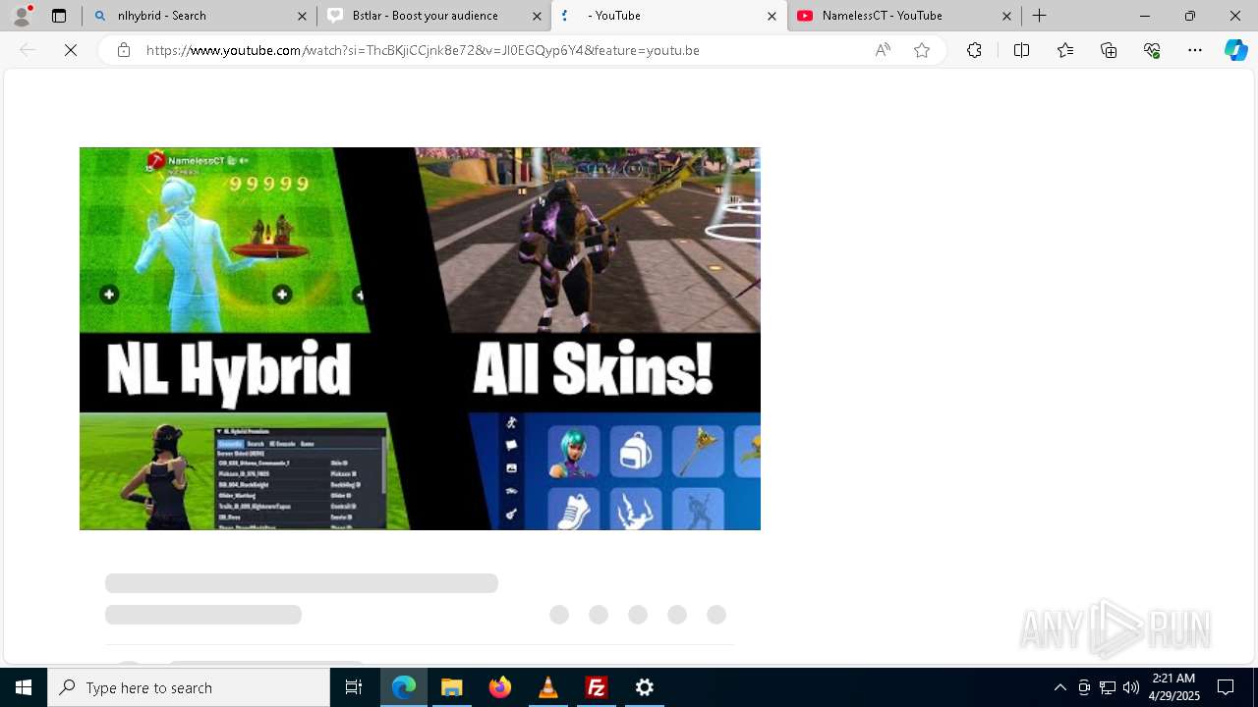Viewport: 1258px width, 707px height.
Task: Open Browser essentials heart icon
Action: [1152, 50]
